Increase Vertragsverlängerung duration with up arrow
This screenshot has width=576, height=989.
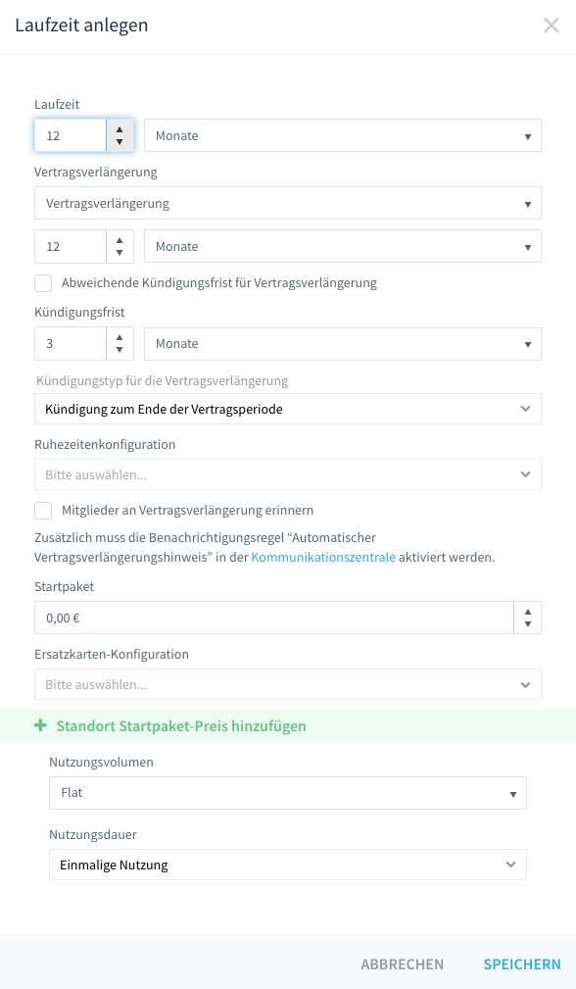[120, 240]
